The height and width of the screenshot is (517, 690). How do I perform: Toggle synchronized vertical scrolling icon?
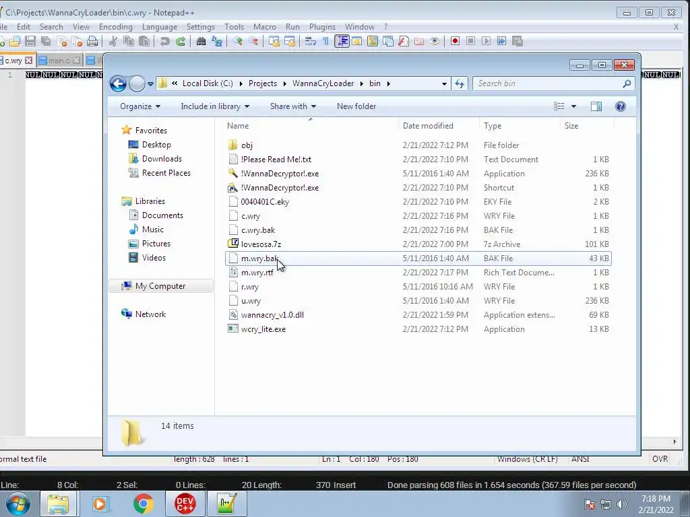[x=274, y=41]
